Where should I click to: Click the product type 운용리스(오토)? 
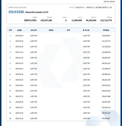pos(30,20)
